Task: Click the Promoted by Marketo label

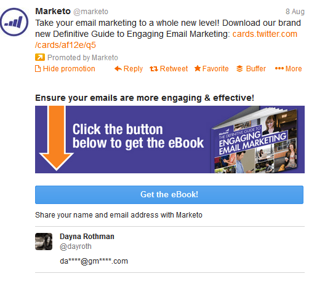Action: click(x=82, y=58)
